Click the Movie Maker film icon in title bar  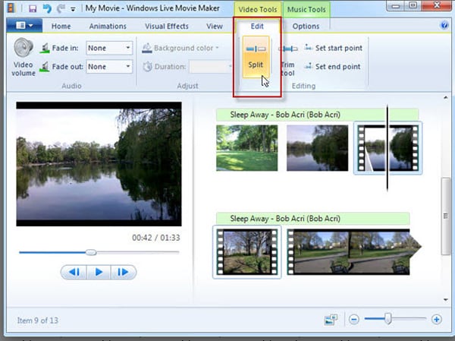tap(11, 8)
